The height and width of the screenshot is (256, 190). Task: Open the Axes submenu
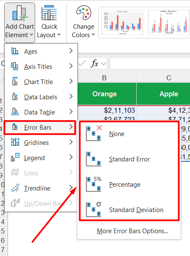[x=41, y=51]
